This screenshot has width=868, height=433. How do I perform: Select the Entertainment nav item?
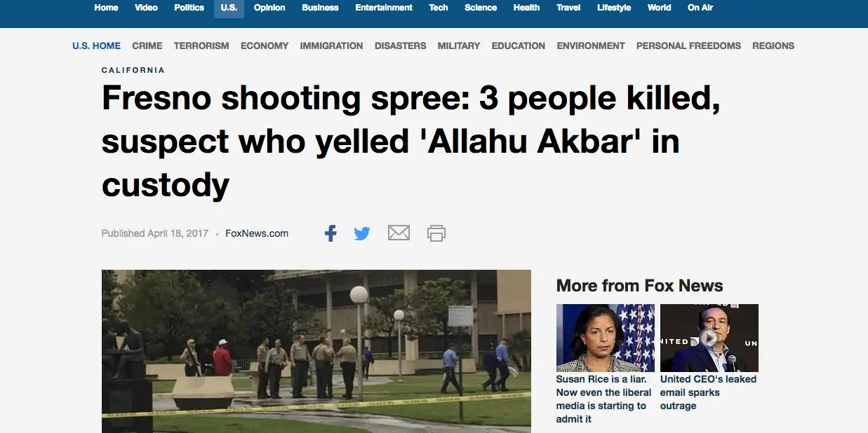(x=384, y=8)
